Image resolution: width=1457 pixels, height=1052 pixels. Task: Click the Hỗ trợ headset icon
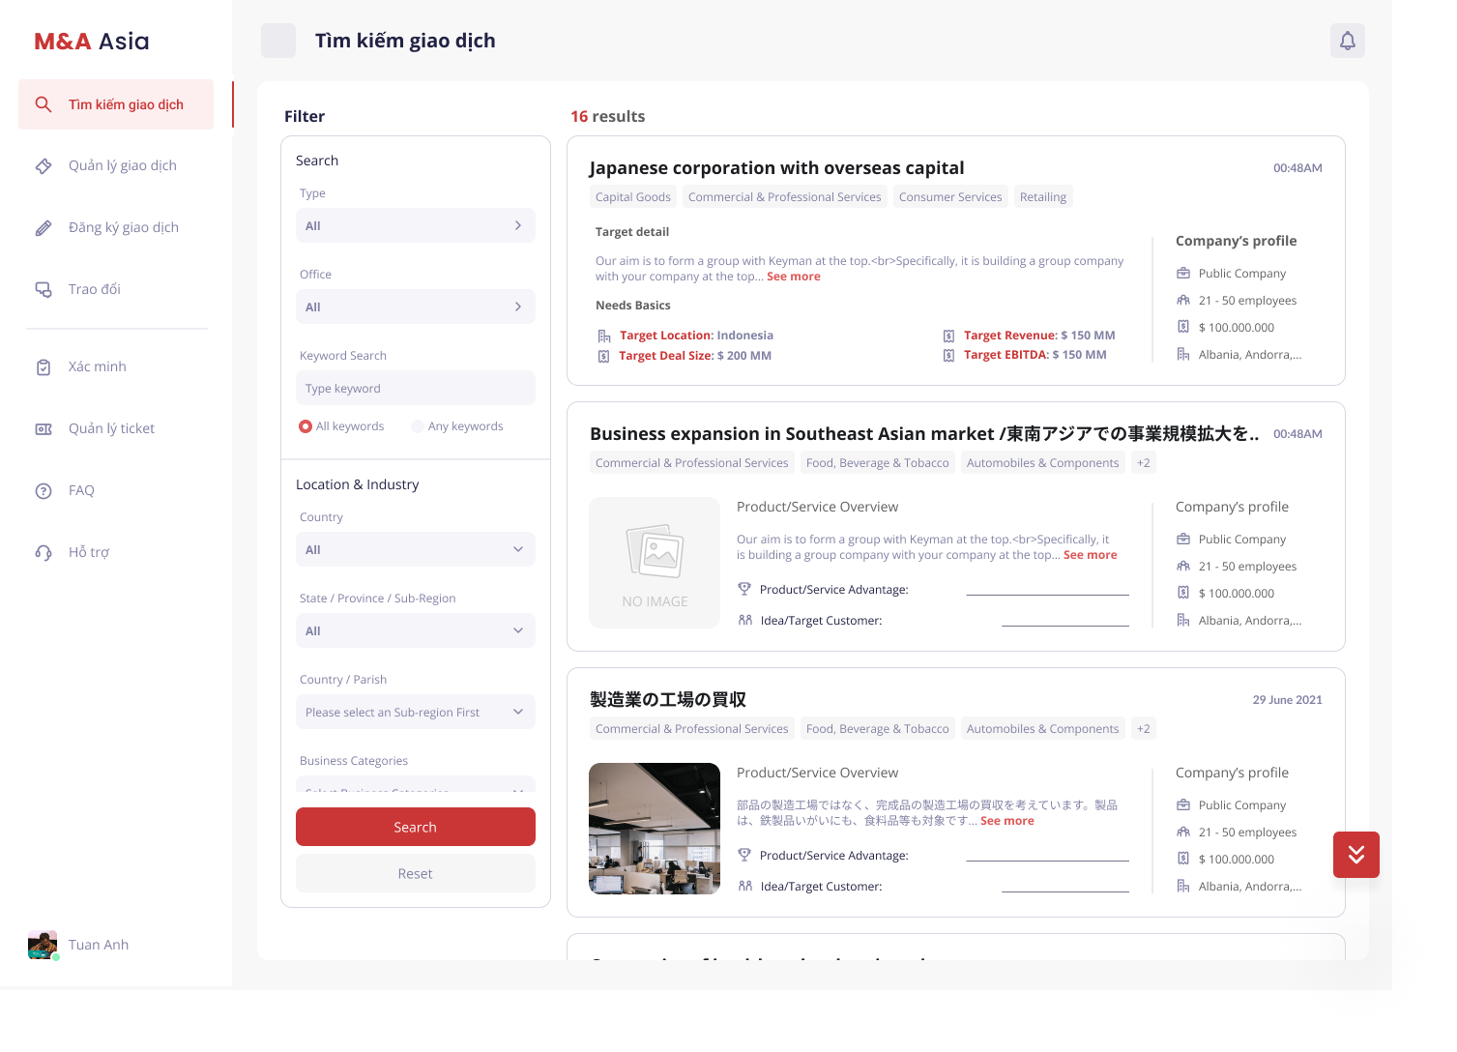[44, 553]
